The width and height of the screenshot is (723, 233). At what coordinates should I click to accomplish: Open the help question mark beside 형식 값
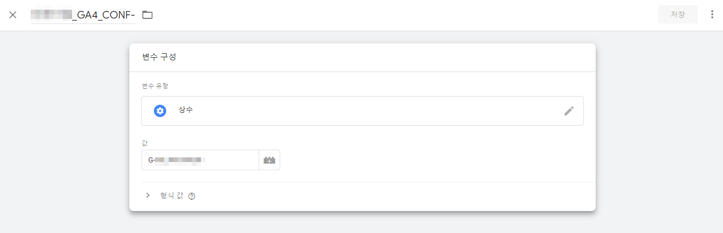[x=192, y=196]
